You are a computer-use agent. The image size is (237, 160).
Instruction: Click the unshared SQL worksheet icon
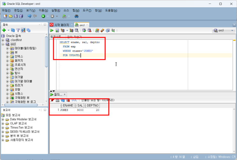[x=97, y=30]
